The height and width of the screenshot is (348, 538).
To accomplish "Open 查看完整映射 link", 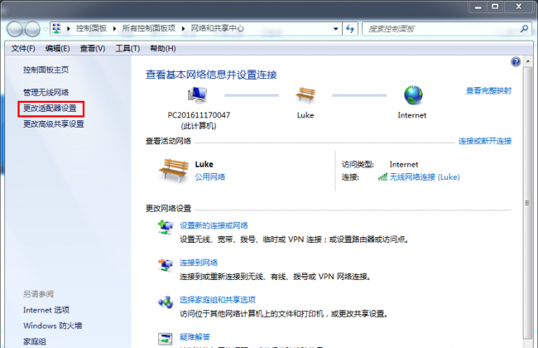I will [x=488, y=90].
